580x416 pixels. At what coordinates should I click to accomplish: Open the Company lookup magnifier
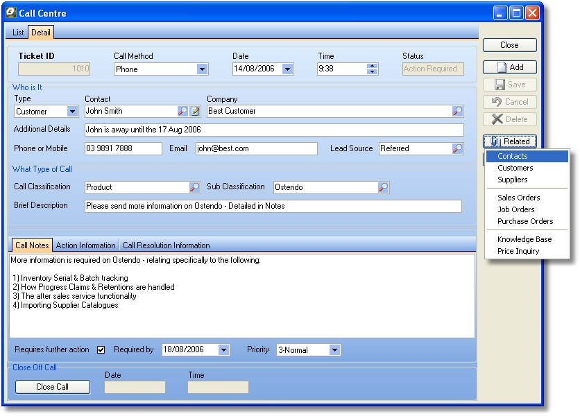click(x=458, y=112)
